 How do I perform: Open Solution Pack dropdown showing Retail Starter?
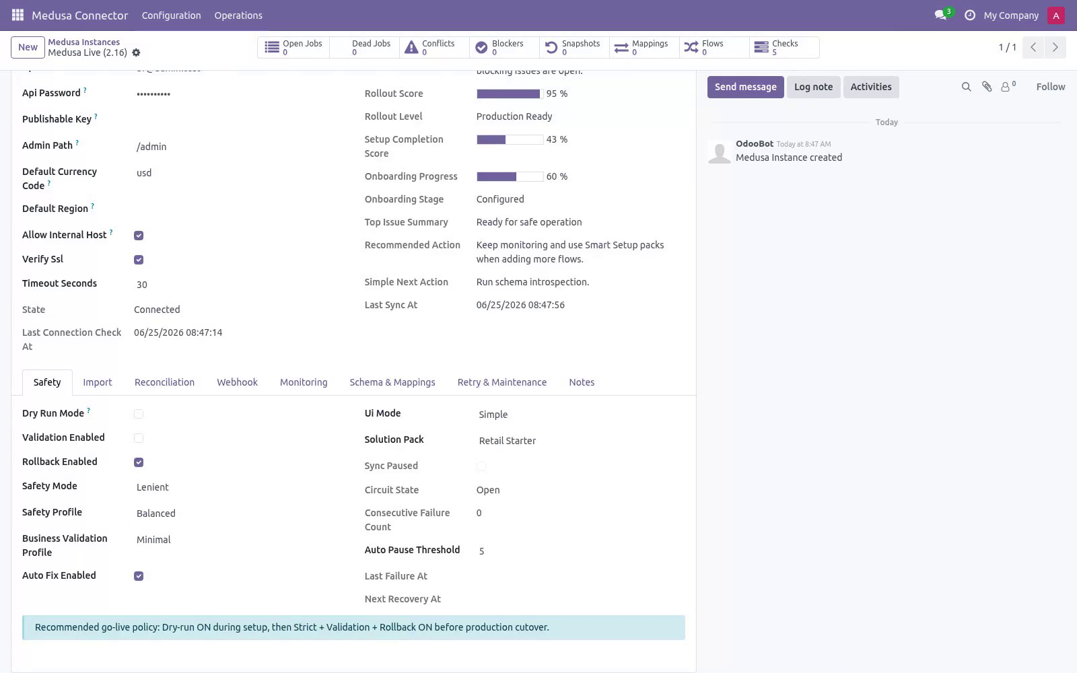click(580, 441)
